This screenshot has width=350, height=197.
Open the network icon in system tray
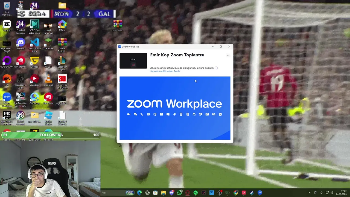(327, 193)
